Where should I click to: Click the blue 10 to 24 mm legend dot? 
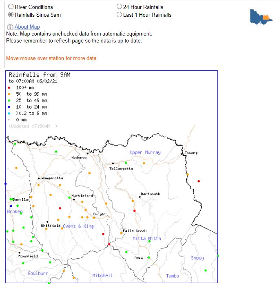tap(9, 107)
